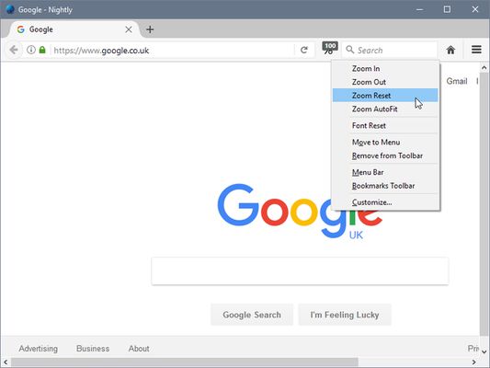Viewport: 490px width, 368px height.
Task: Click the horizontal scrollbar right arrow
Action: pyautogui.click(x=474, y=362)
